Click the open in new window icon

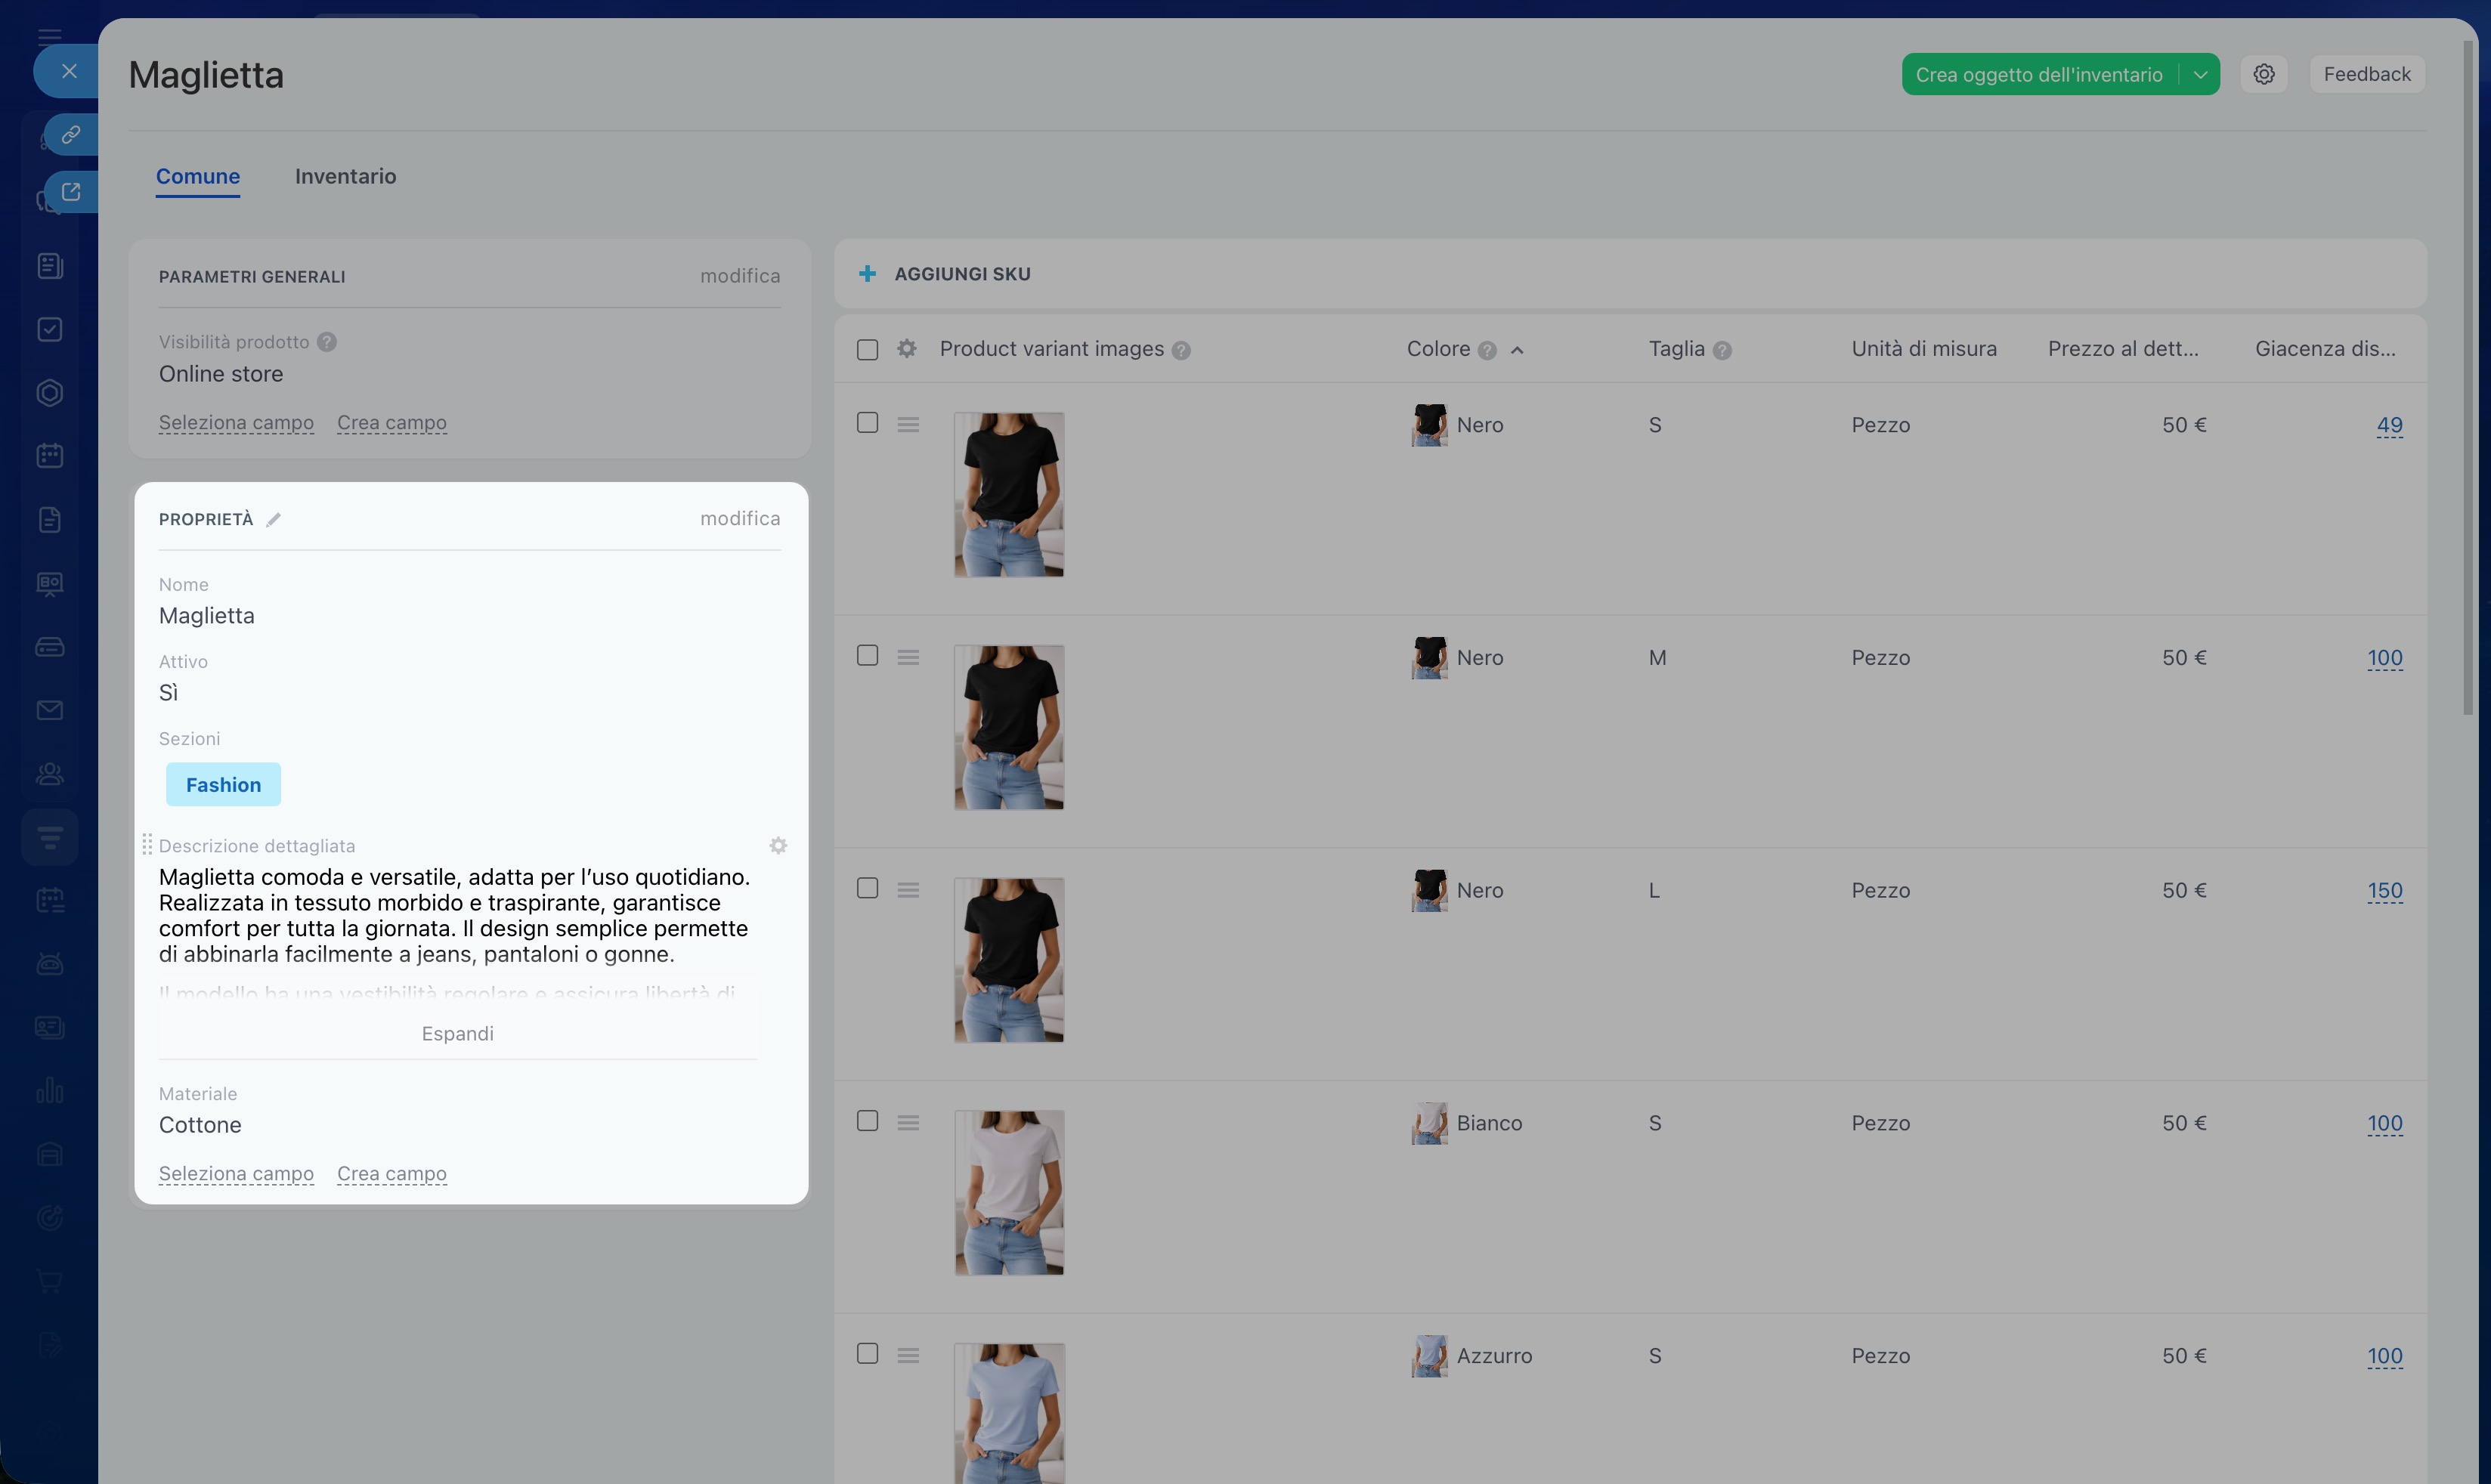70,191
